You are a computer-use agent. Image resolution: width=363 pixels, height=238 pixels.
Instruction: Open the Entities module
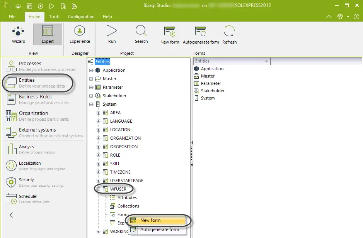(x=36, y=83)
